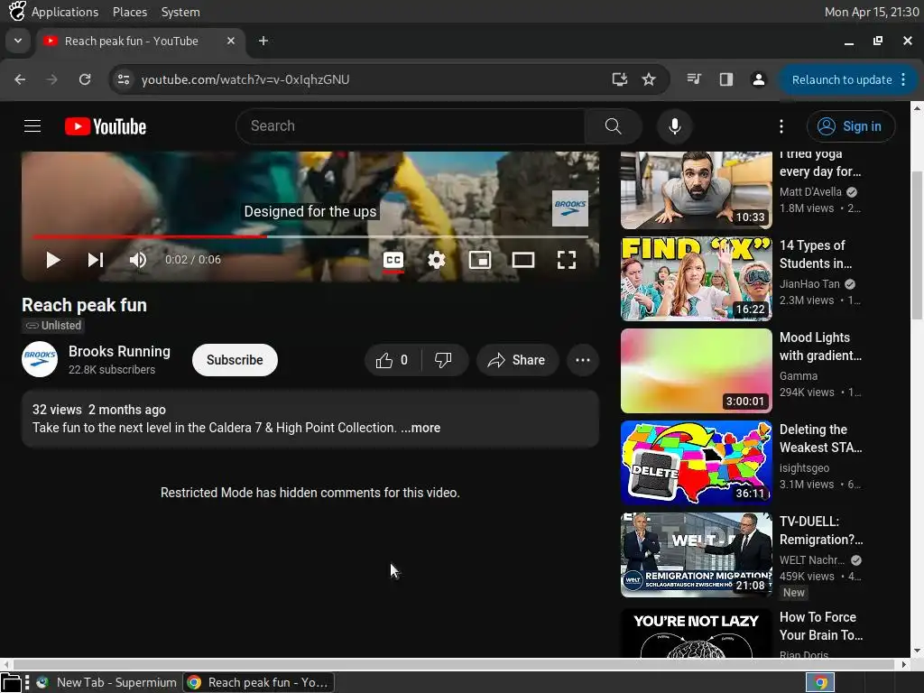Open a new browser tab
The height and width of the screenshot is (693, 924).
(x=263, y=41)
